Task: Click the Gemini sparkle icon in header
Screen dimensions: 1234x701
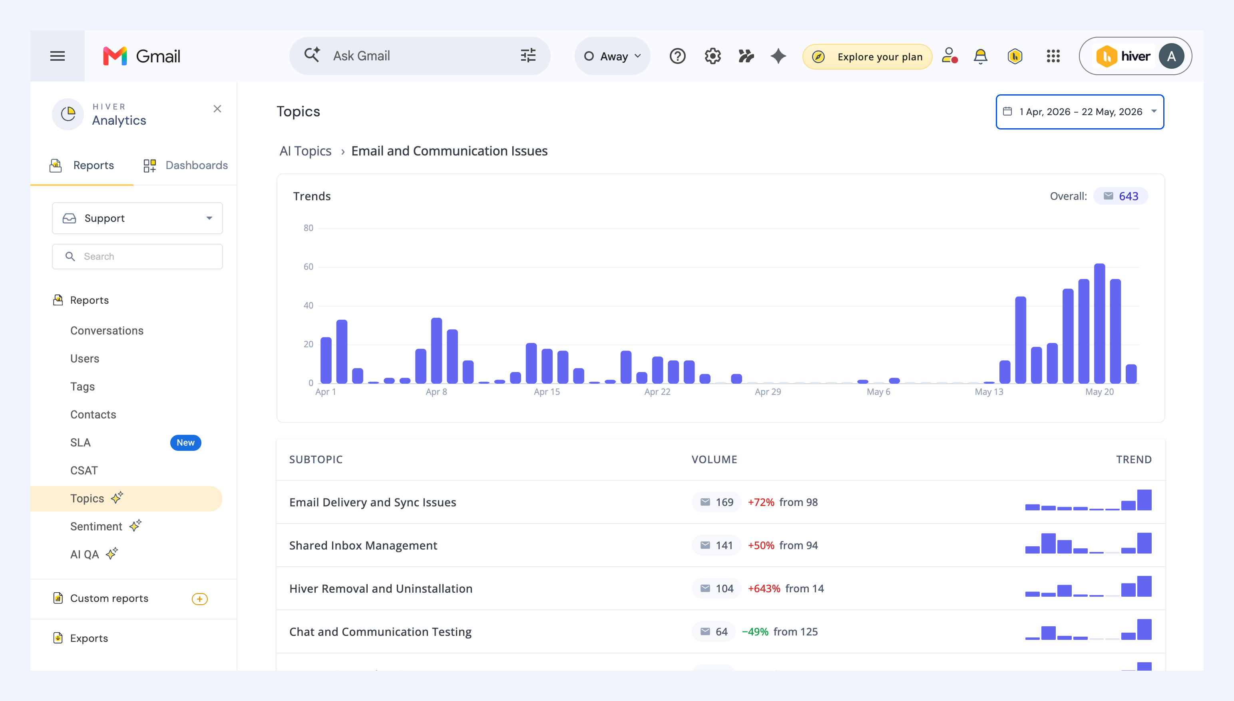Action: click(x=778, y=56)
